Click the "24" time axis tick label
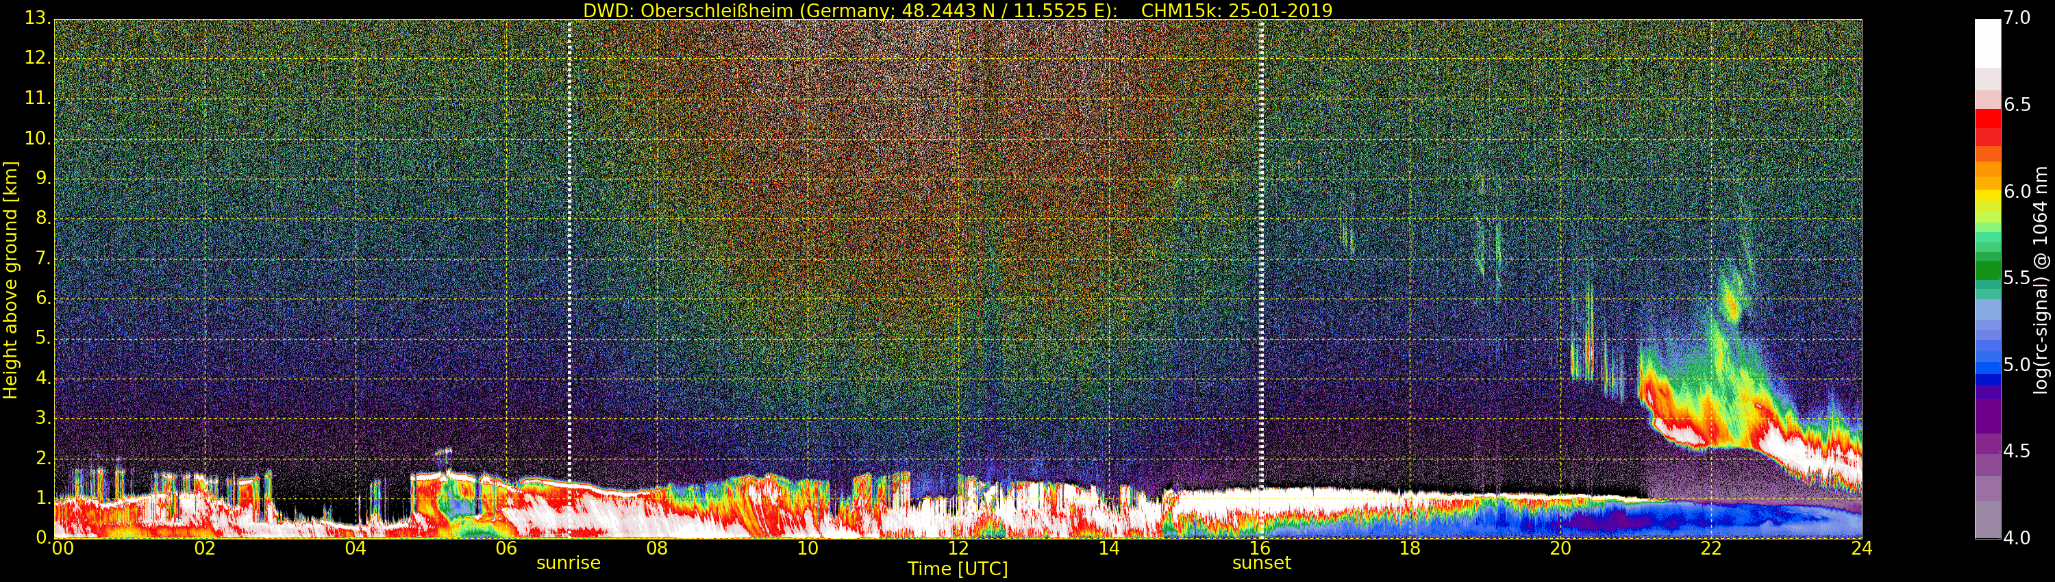The height and width of the screenshot is (582, 2055). 1862,548
